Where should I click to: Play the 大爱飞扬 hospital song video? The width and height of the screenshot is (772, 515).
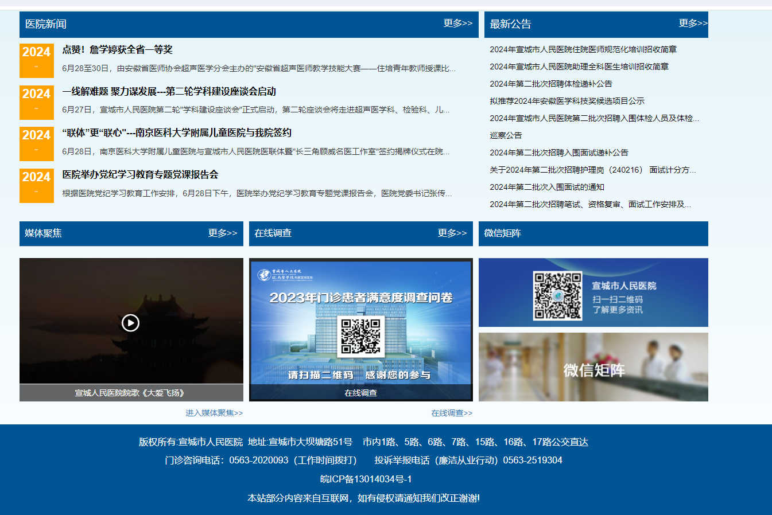coord(130,323)
